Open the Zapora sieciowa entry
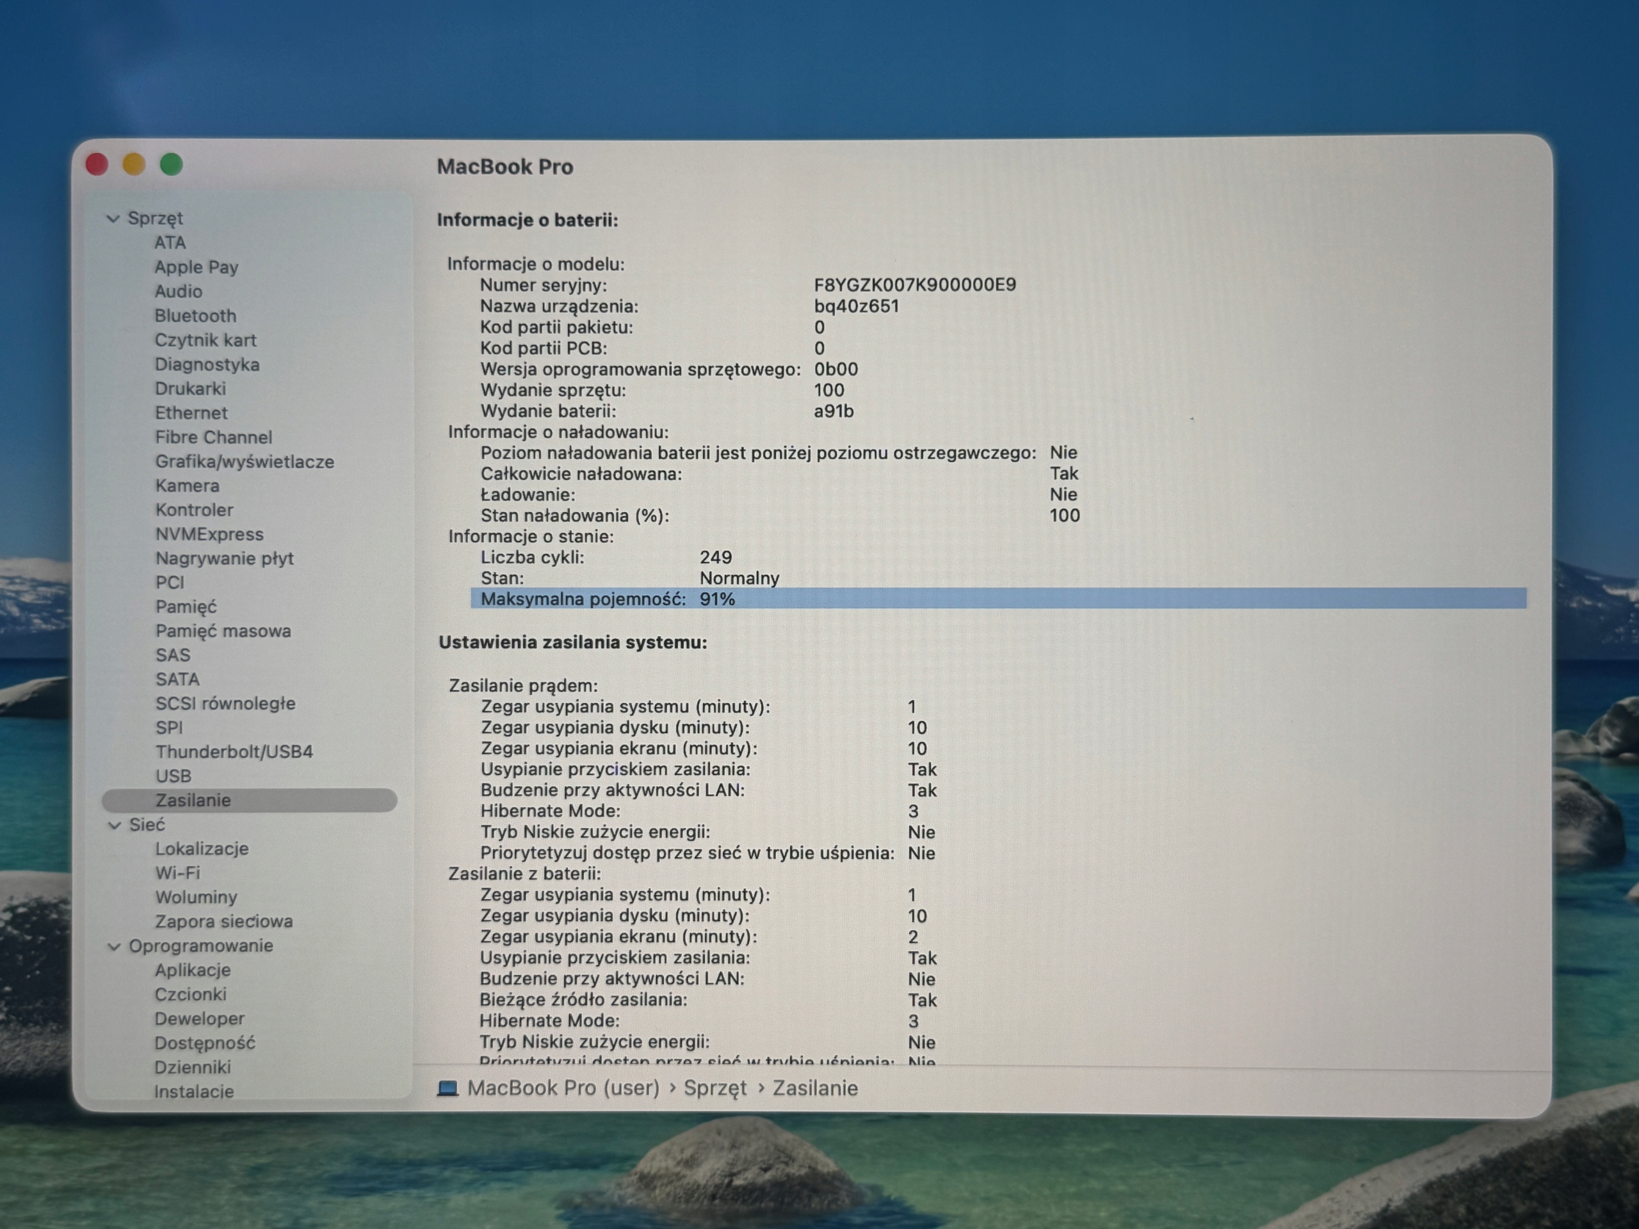This screenshot has width=1639, height=1229. (224, 922)
